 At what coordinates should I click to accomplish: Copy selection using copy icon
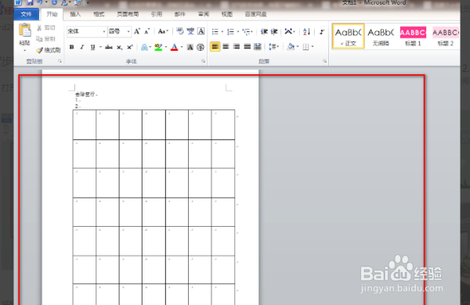[x=39, y=39]
